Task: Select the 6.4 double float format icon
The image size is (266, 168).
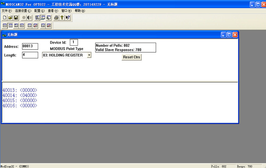Action: pyautogui.click(x=43, y=26)
